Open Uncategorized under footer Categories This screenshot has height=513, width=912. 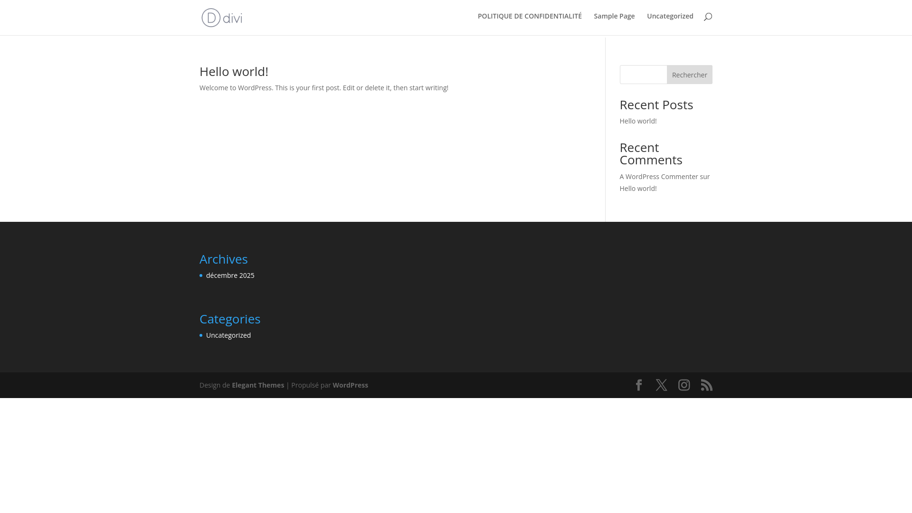pyautogui.click(x=228, y=335)
